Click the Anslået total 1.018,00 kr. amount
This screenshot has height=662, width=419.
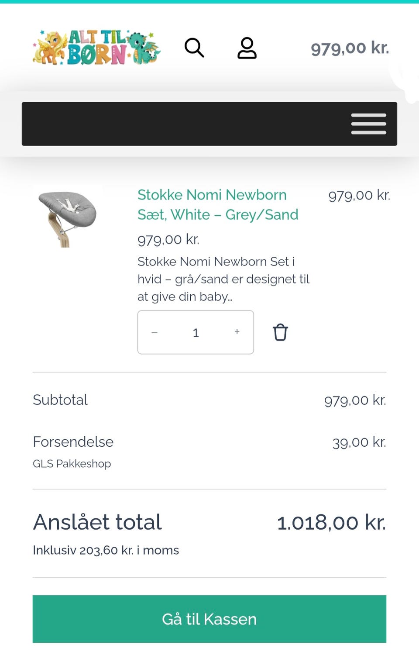(331, 522)
